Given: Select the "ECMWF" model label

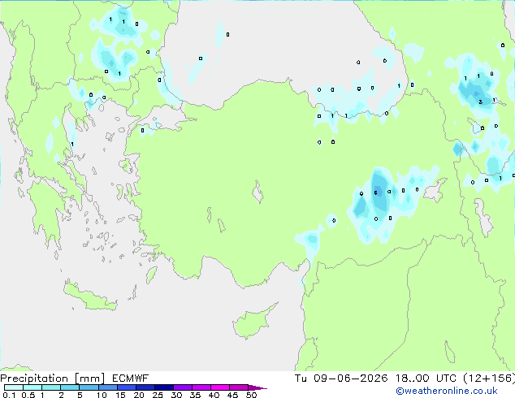Looking at the screenshot, I should click(x=131, y=379).
